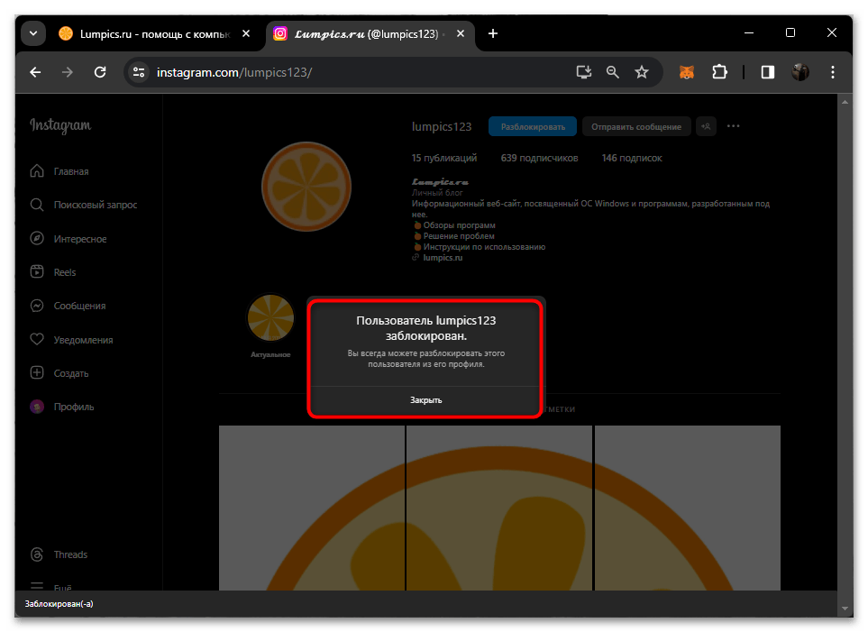The image size is (868, 632).
Task: Open the Главная home icon
Action: click(37, 170)
